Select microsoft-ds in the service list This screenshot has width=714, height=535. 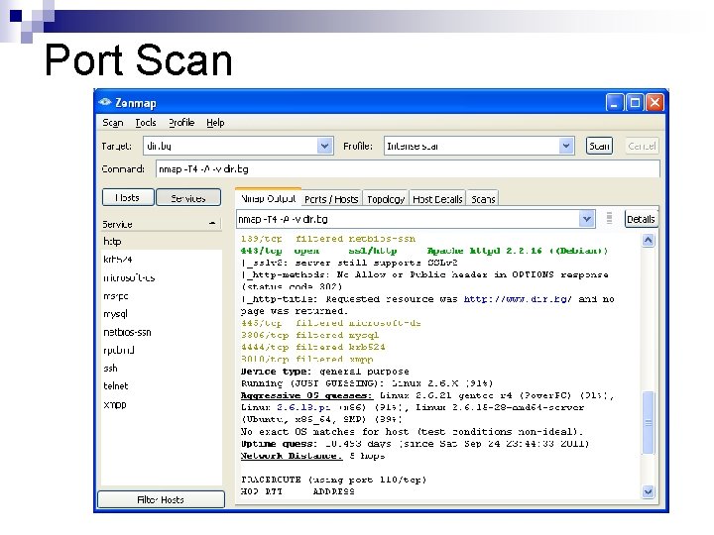162,277
